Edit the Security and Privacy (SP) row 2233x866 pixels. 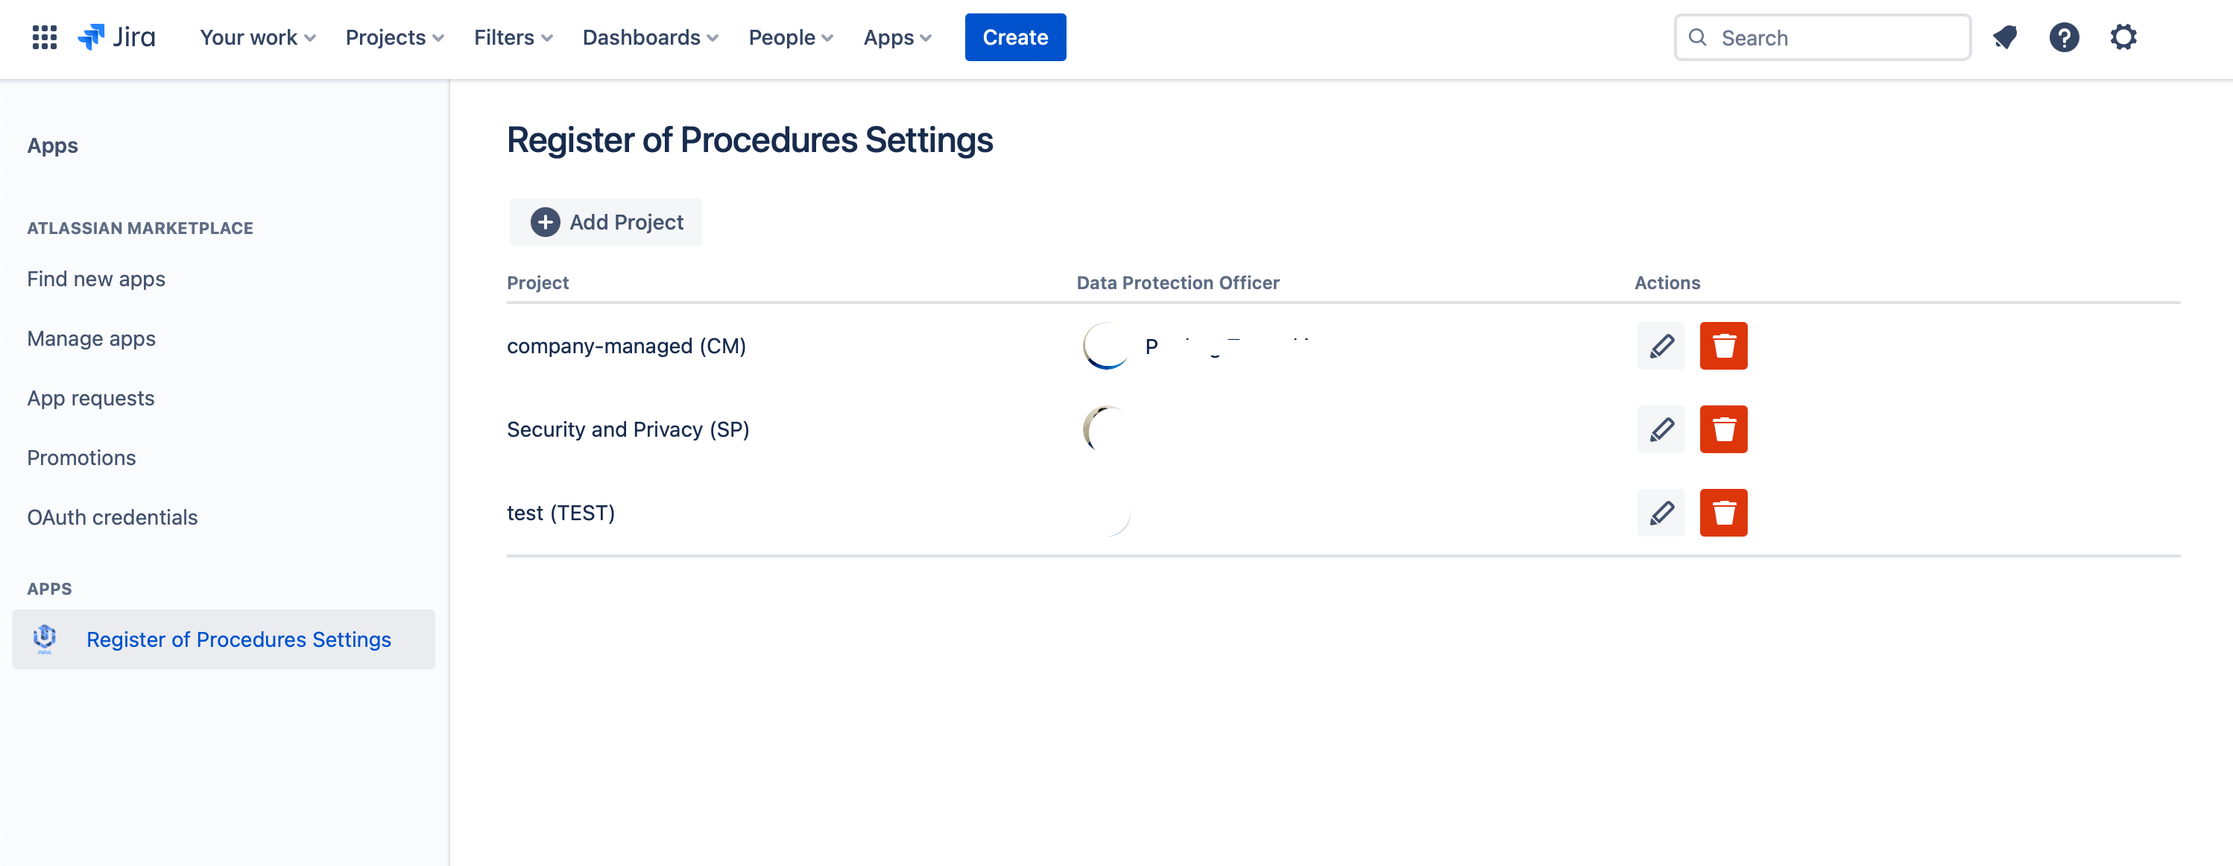pos(1660,429)
